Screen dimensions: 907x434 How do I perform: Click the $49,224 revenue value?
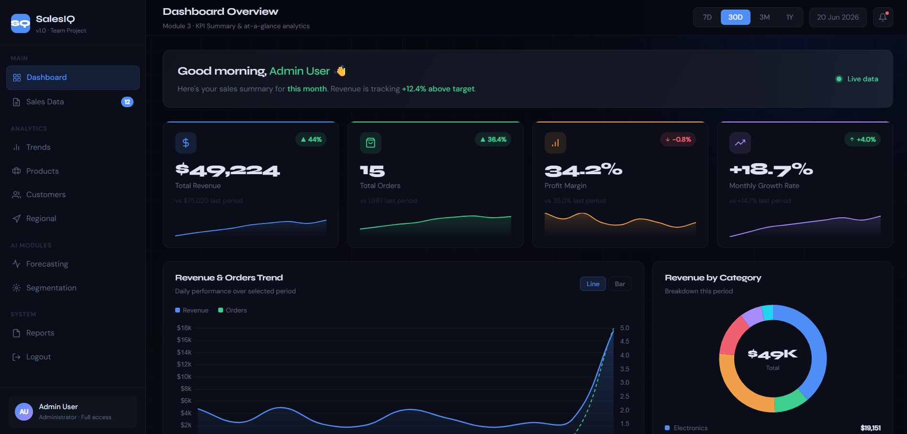[228, 169]
